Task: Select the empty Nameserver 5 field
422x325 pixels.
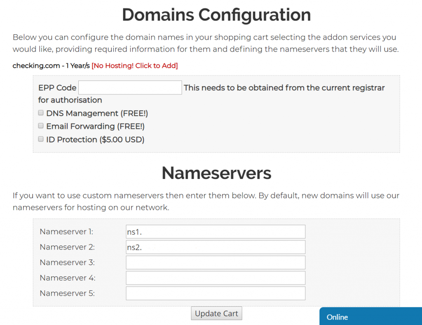Action: coord(216,293)
